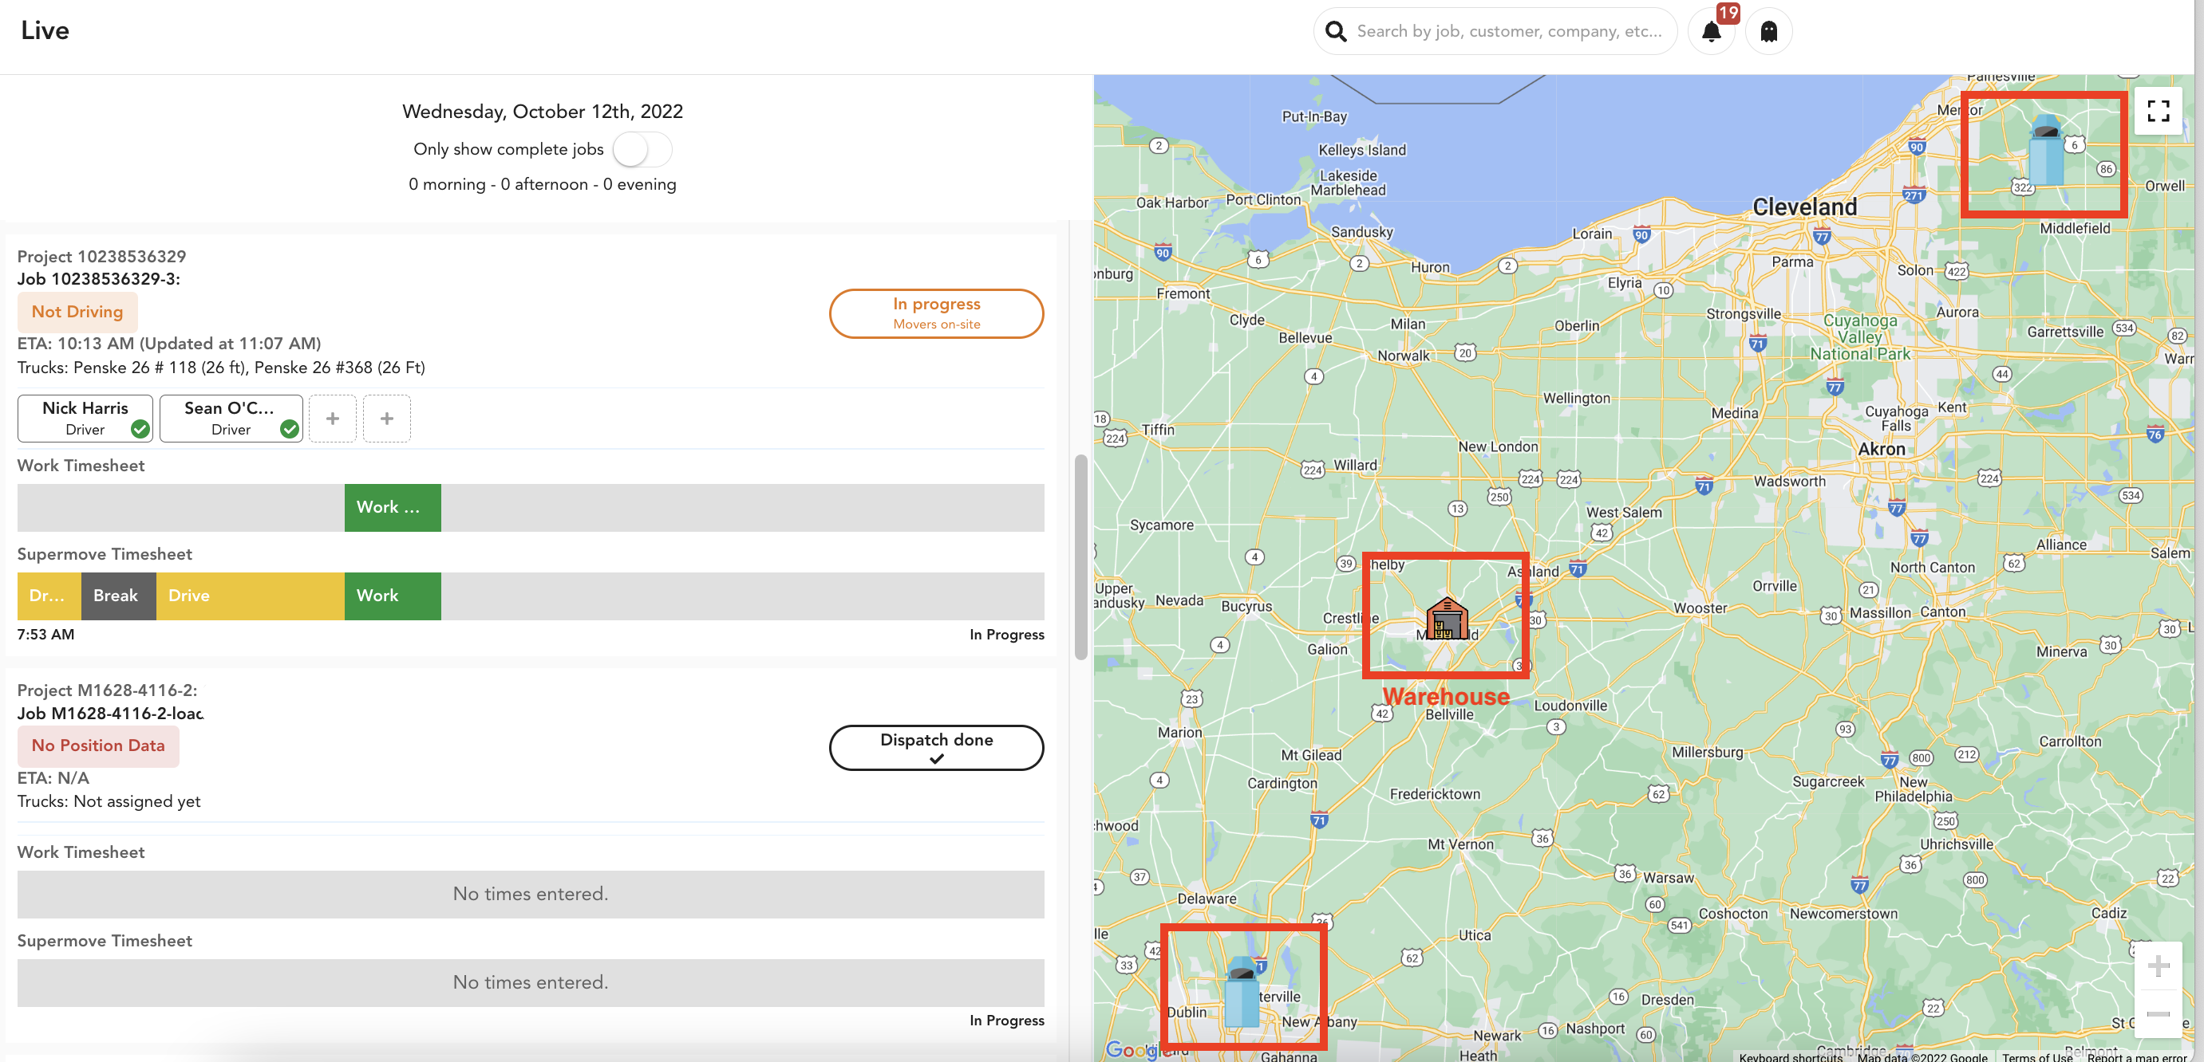The width and height of the screenshot is (2204, 1062).
Task: Toggle Only show complete jobs
Action: 642,150
